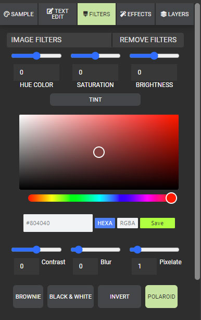Select the Filters tab
Viewport: 201px width, 320px height.
tap(97, 14)
